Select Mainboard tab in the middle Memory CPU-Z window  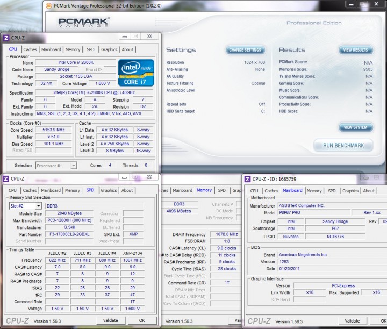coord(182,190)
